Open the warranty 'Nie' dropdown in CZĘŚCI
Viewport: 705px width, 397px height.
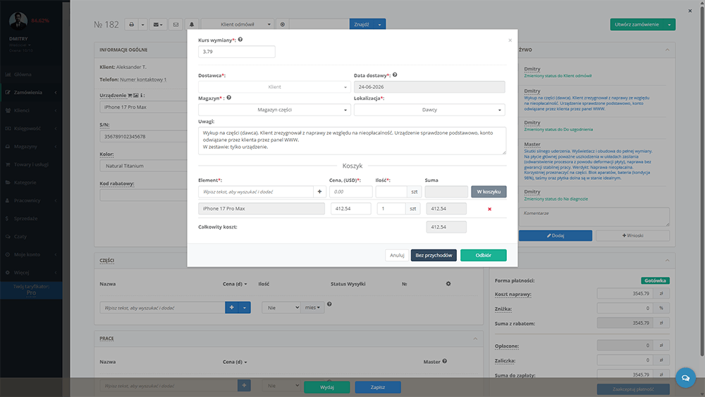281,307
